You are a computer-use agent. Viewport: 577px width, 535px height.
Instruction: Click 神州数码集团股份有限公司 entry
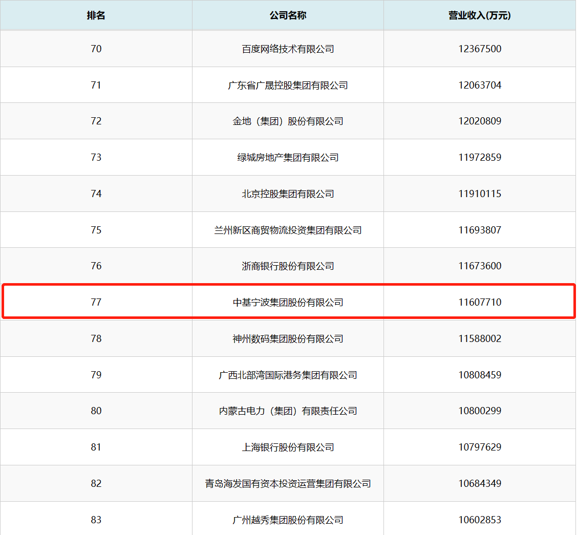(x=288, y=339)
